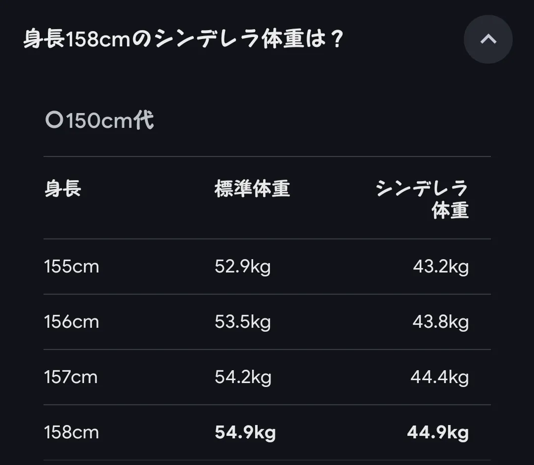Select the 52.9kg standard weight cell
Screen dimensions: 534x465
tap(242, 267)
